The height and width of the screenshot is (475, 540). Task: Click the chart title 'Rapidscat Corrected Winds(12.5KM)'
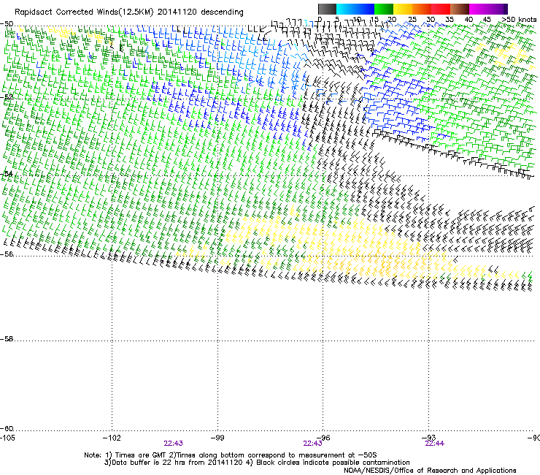[x=84, y=12]
